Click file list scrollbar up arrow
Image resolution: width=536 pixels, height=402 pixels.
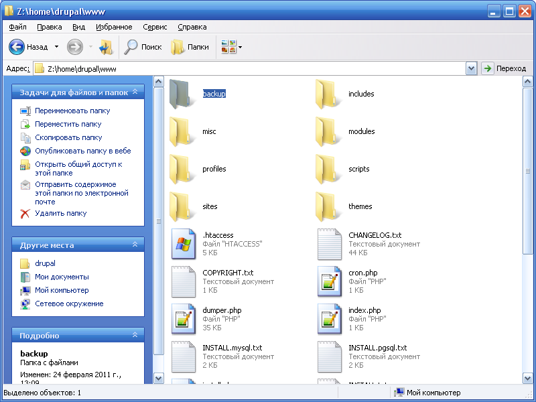click(x=527, y=82)
